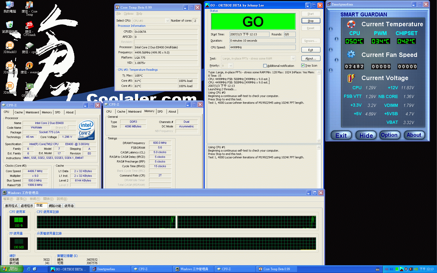Click the lifebuoy Current Temperature icon in Smartguardian

[351, 24]
